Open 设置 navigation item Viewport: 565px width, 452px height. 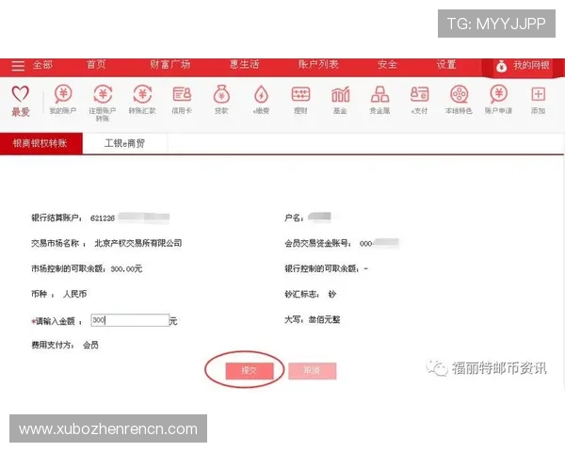tap(446, 65)
